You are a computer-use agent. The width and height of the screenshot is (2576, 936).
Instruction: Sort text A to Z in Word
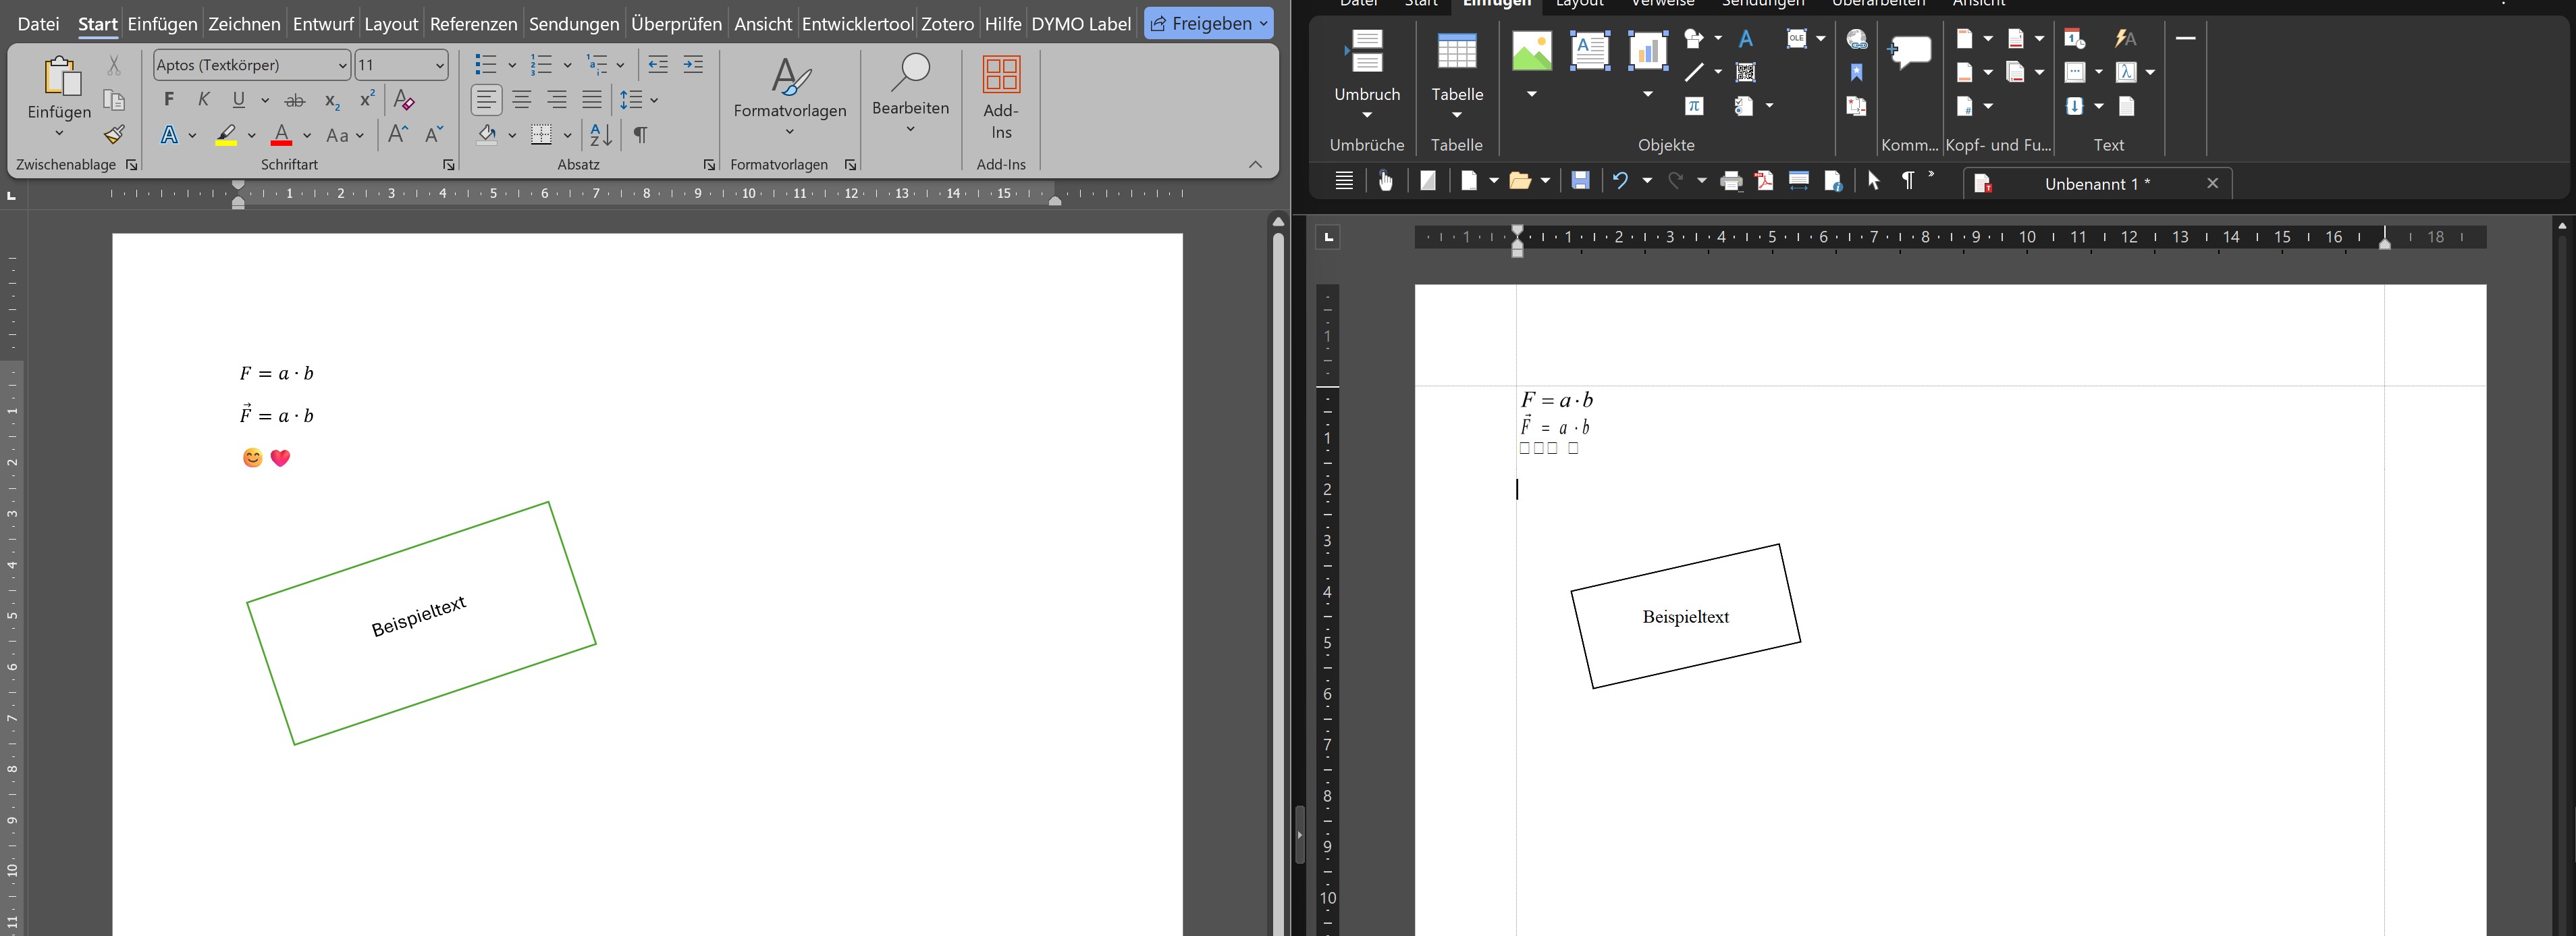point(600,134)
